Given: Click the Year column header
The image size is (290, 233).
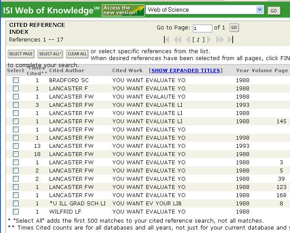Looking at the screenshot, I should tap(243, 70).
